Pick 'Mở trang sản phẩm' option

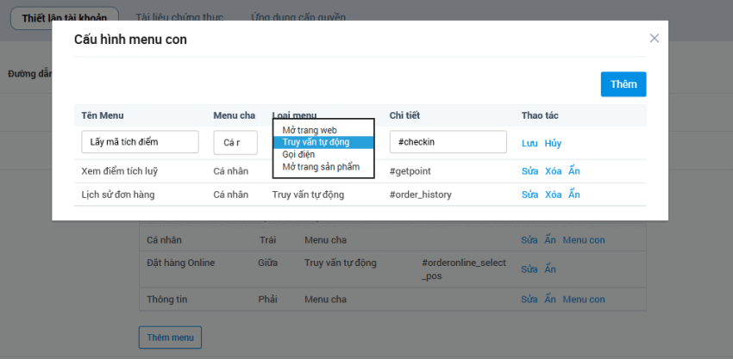(321, 166)
